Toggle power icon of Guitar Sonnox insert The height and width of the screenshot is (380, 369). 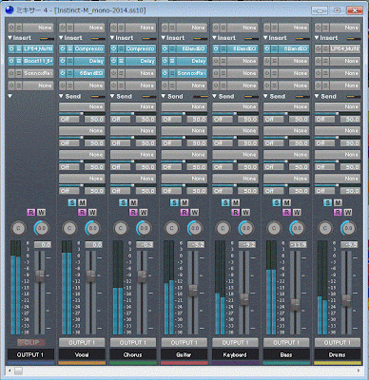click(x=165, y=73)
